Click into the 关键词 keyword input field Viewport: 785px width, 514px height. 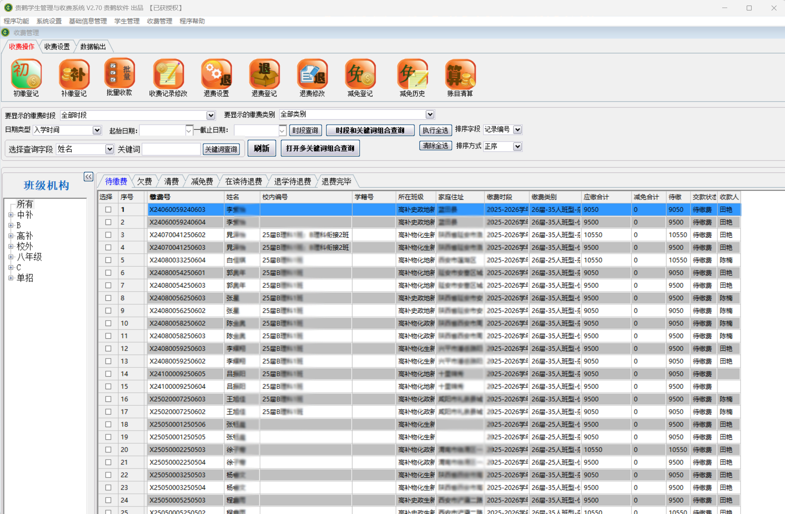[x=171, y=149]
